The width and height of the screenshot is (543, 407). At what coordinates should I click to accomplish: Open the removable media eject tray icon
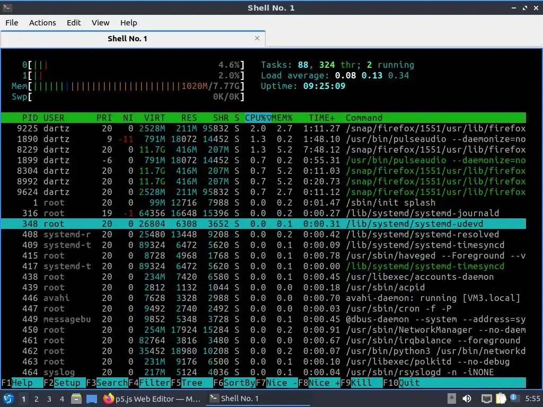pos(452,399)
